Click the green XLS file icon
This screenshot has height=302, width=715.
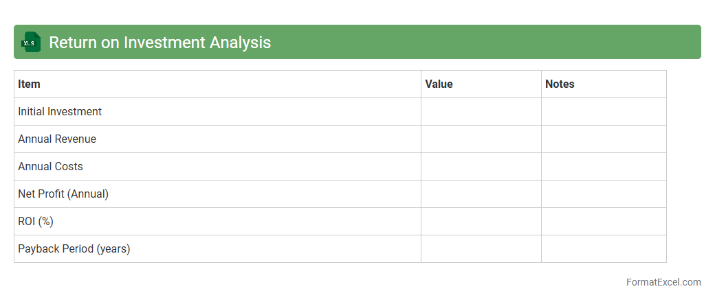coord(31,42)
